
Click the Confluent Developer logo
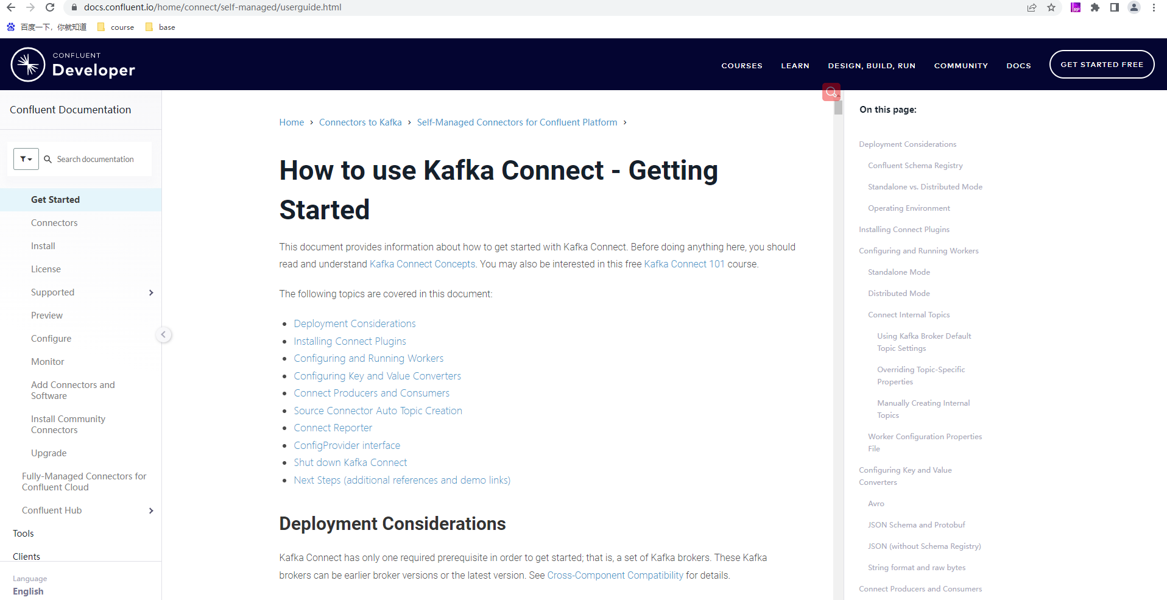[73, 65]
